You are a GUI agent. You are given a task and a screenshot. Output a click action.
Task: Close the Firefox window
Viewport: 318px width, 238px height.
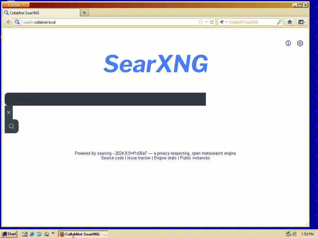(306, 5)
